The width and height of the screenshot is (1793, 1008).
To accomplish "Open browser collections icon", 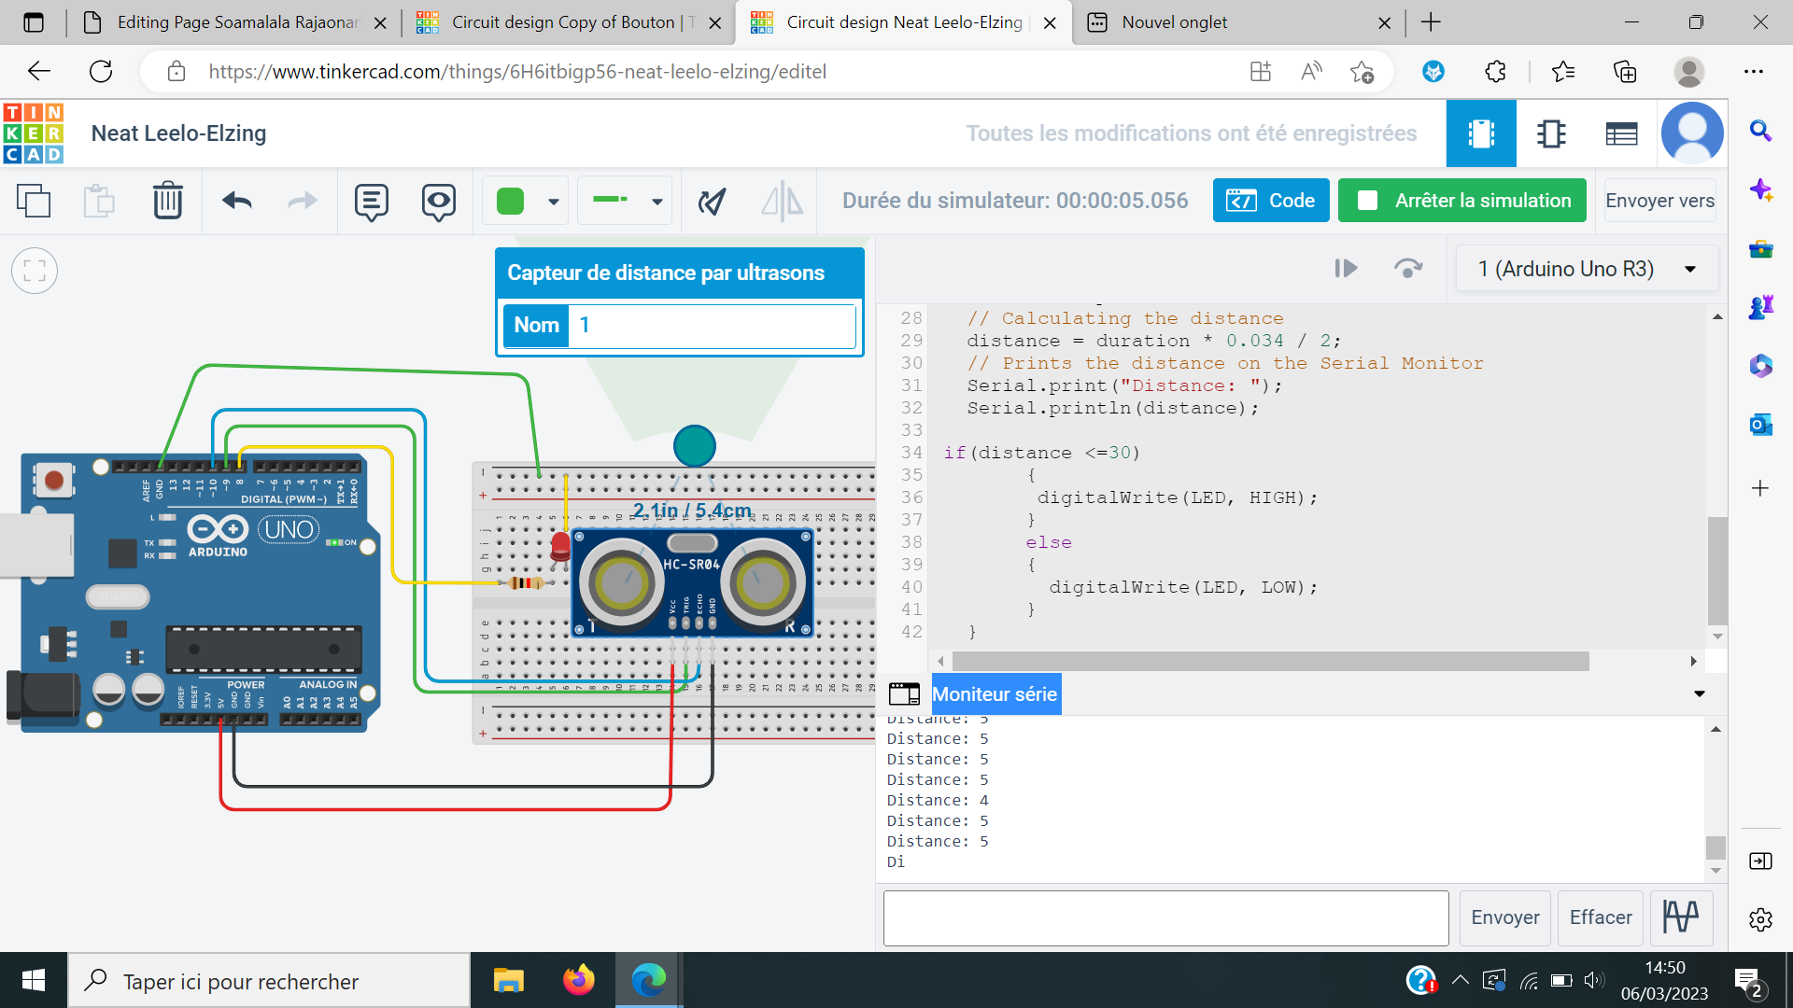I will [1625, 71].
